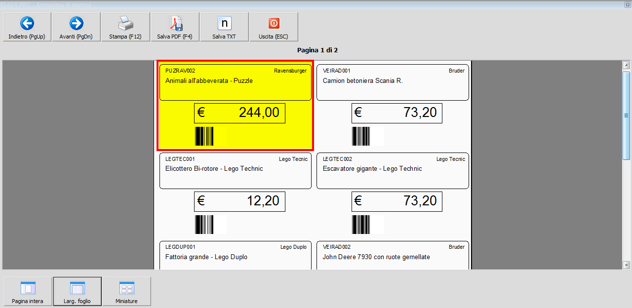The height and width of the screenshot is (308, 632).
Task: Click Bruder brand on VEIRAD001 label
Action: pyautogui.click(x=457, y=71)
